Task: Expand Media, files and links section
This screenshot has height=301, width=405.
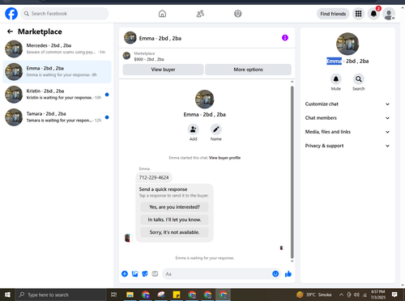Action: 347,132
